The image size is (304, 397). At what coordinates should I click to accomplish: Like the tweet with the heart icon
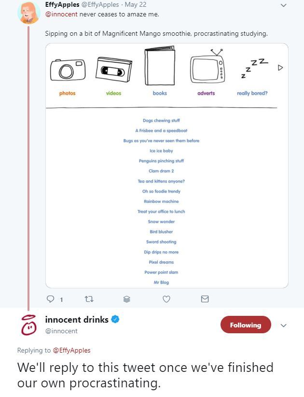pos(166,299)
